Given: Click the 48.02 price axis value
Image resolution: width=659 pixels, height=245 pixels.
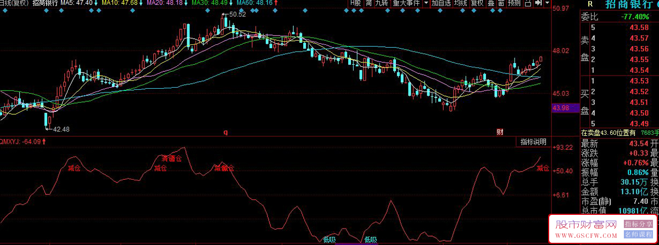Looking at the screenshot, I should coord(561,51).
